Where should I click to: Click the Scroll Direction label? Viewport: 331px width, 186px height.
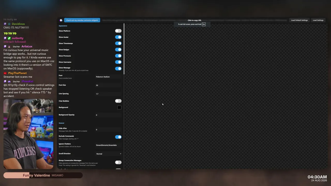coord(65,153)
